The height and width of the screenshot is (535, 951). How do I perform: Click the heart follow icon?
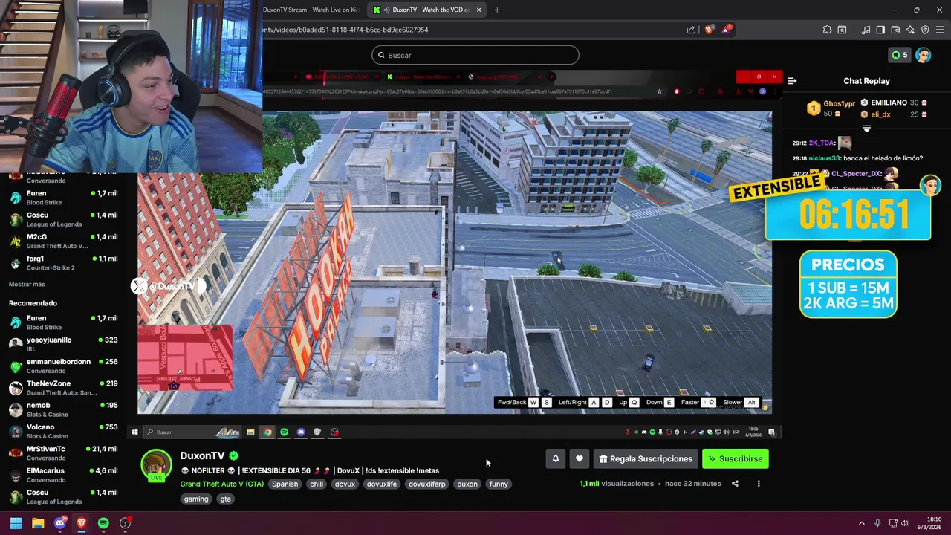point(580,459)
